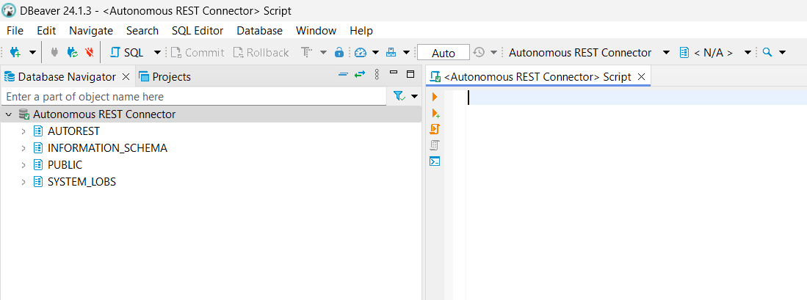
Task: Click the red Disconnect plug icon
Action: [89, 53]
